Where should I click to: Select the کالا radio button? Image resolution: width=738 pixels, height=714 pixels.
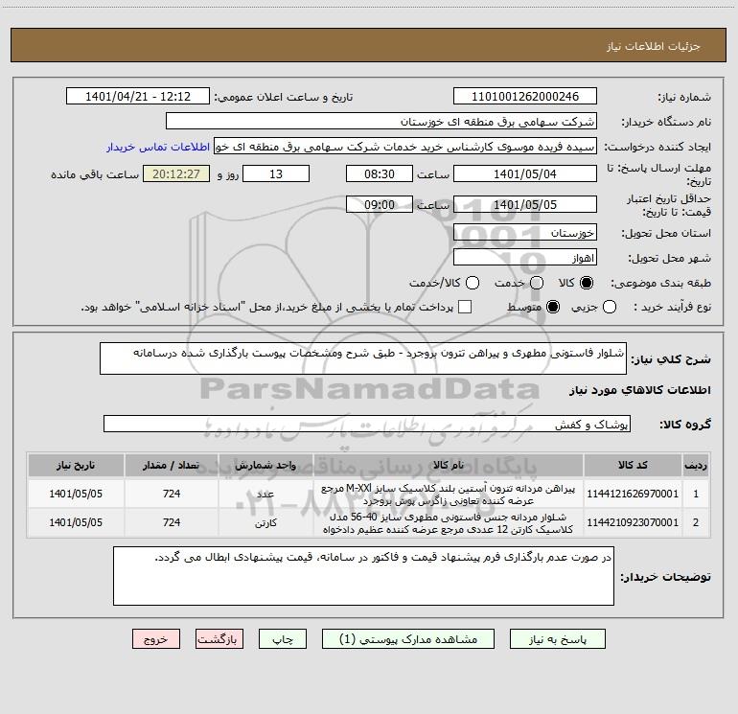pyautogui.click(x=587, y=283)
